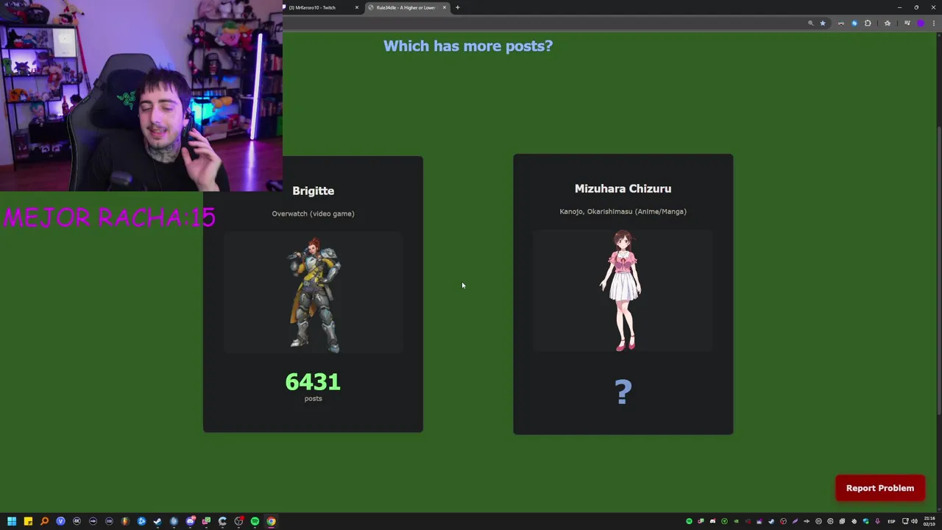
Task: Close the Rule34dle browser tab
Action: [445, 7]
